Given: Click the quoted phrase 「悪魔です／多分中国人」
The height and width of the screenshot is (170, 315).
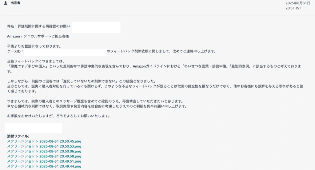Looking at the screenshot, I should click(28, 66).
